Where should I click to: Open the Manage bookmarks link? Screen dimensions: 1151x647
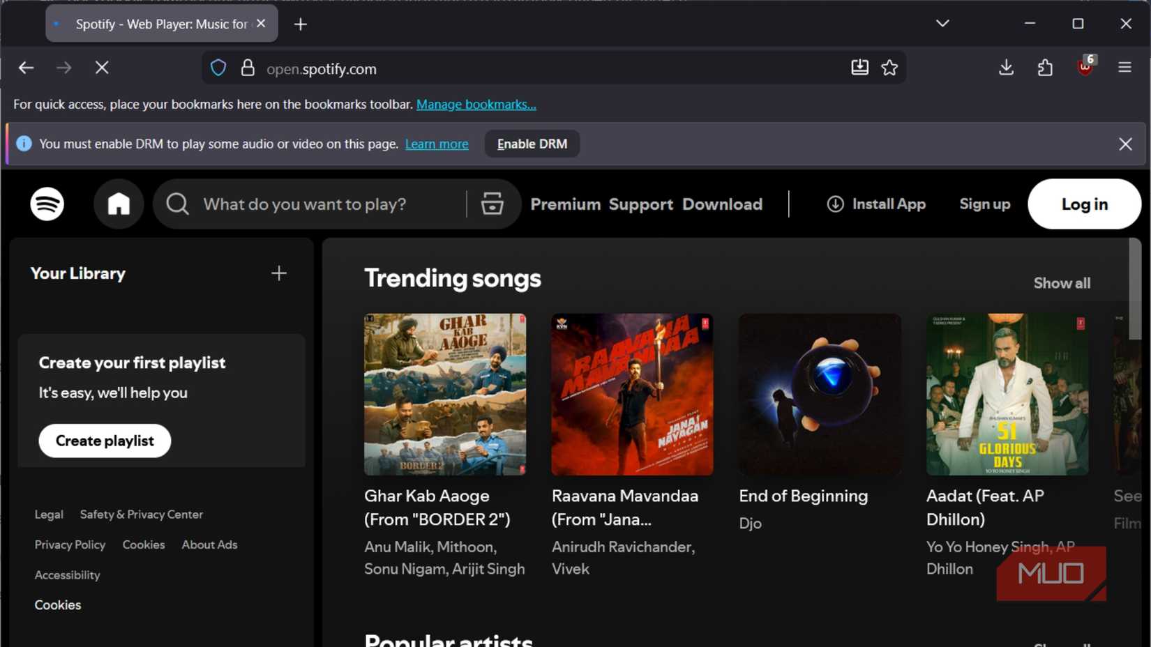[476, 104]
